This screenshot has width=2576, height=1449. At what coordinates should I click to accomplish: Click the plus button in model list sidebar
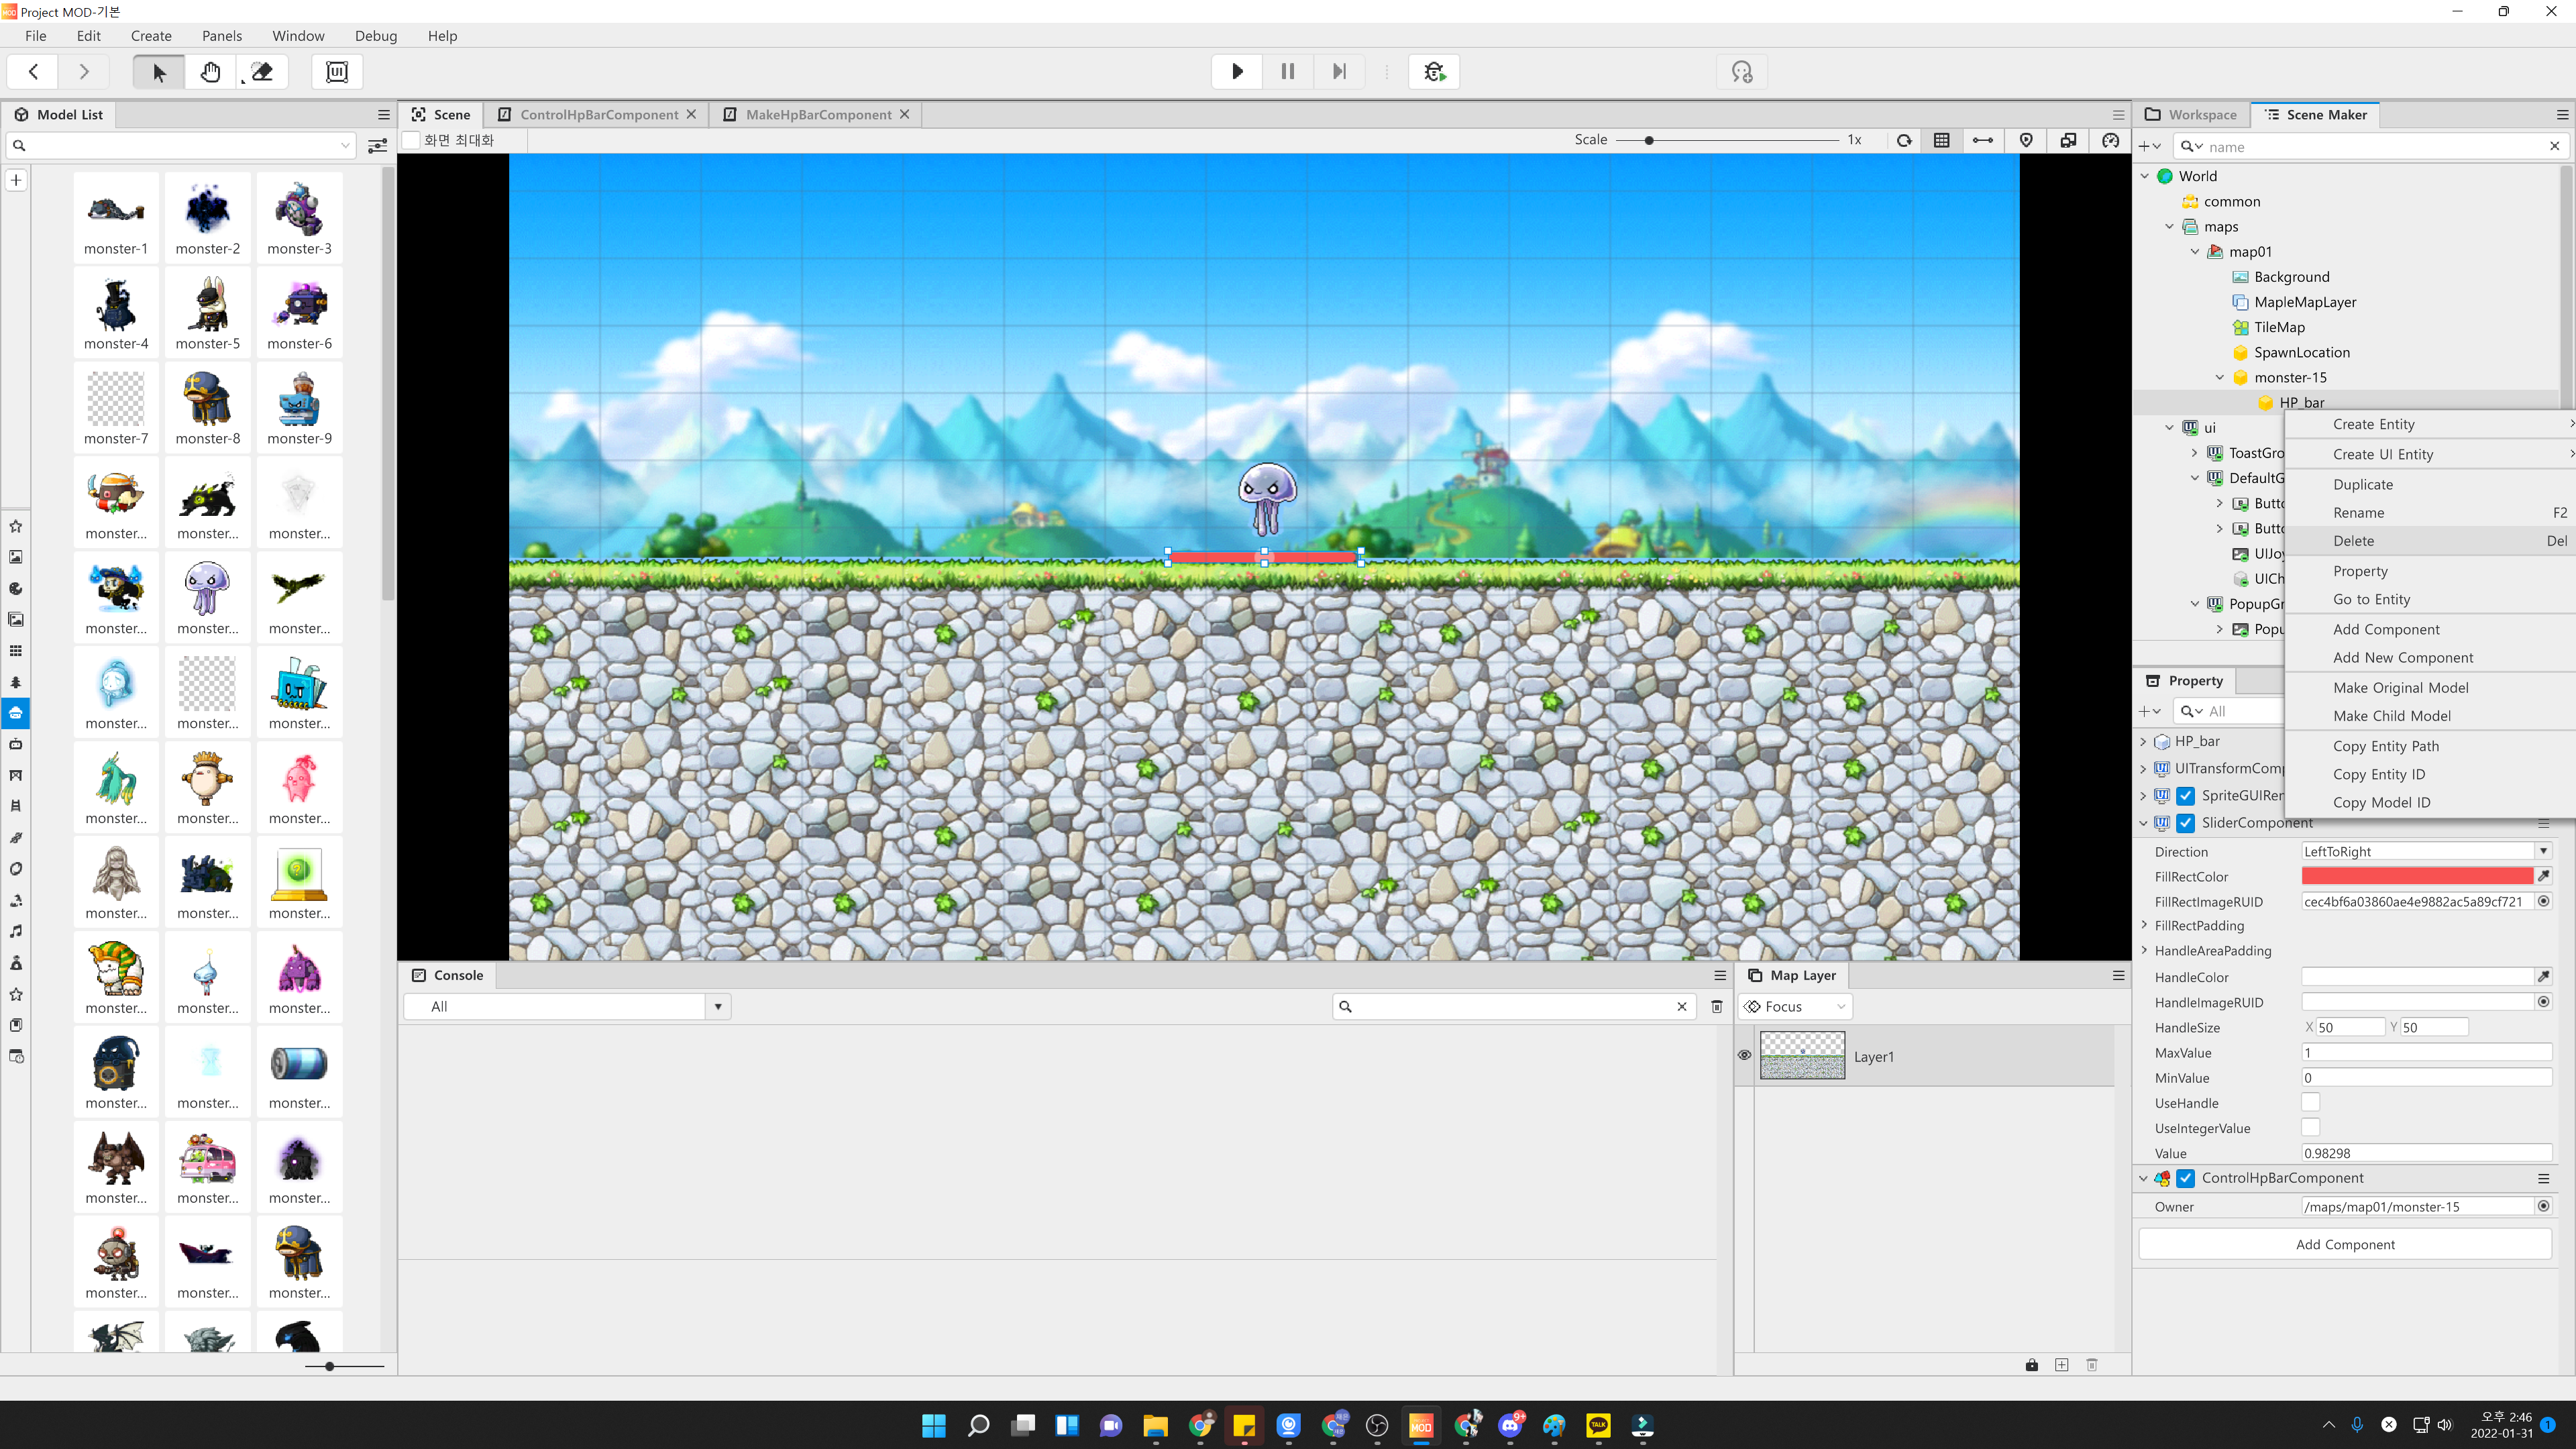[16, 180]
